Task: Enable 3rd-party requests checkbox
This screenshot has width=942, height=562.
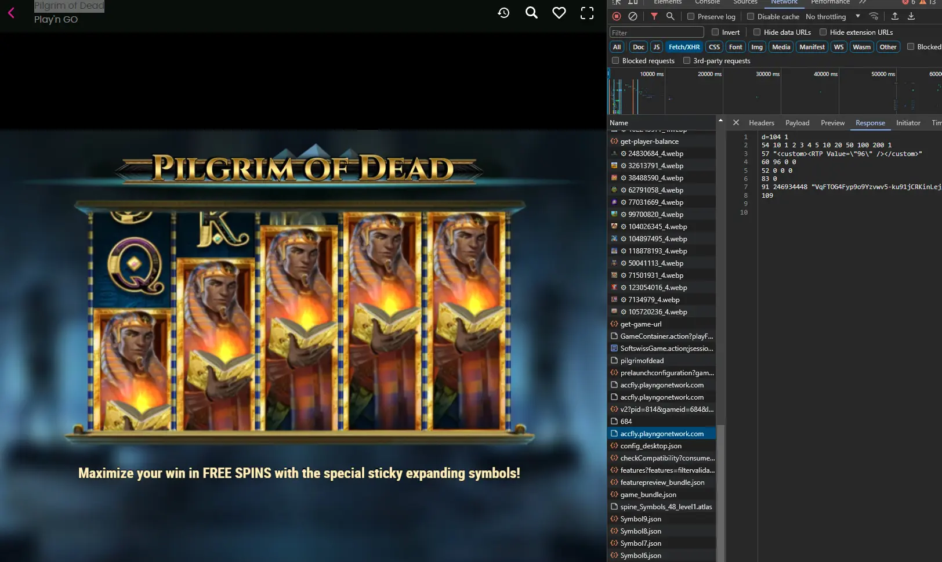Action: tap(687, 61)
